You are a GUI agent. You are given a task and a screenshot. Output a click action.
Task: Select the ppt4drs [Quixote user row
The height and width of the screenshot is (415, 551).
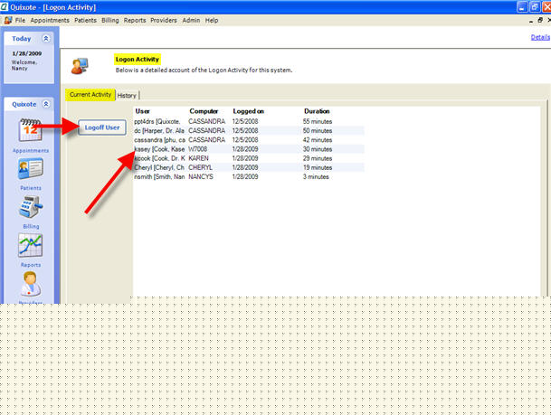pyautogui.click(x=249, y=121)
